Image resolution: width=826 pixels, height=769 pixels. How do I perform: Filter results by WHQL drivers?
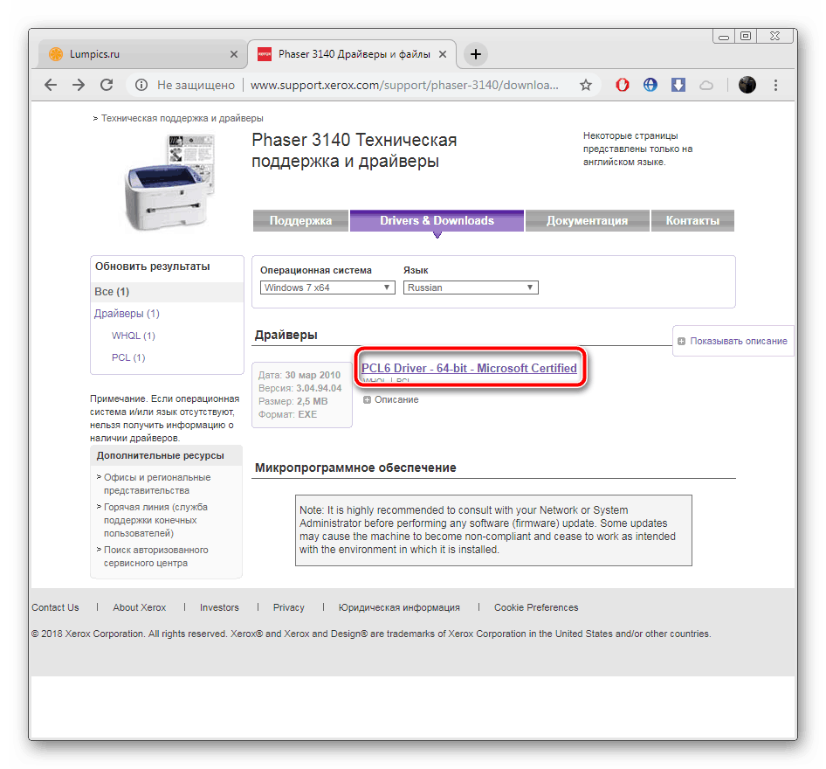(133, 336)
